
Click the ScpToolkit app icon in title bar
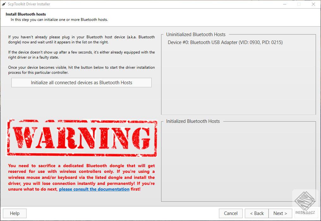tap(4, 4)
